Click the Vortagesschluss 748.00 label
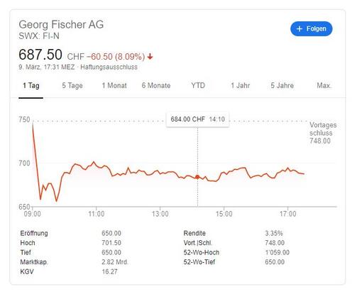357x292 pixels. point(323,133)
